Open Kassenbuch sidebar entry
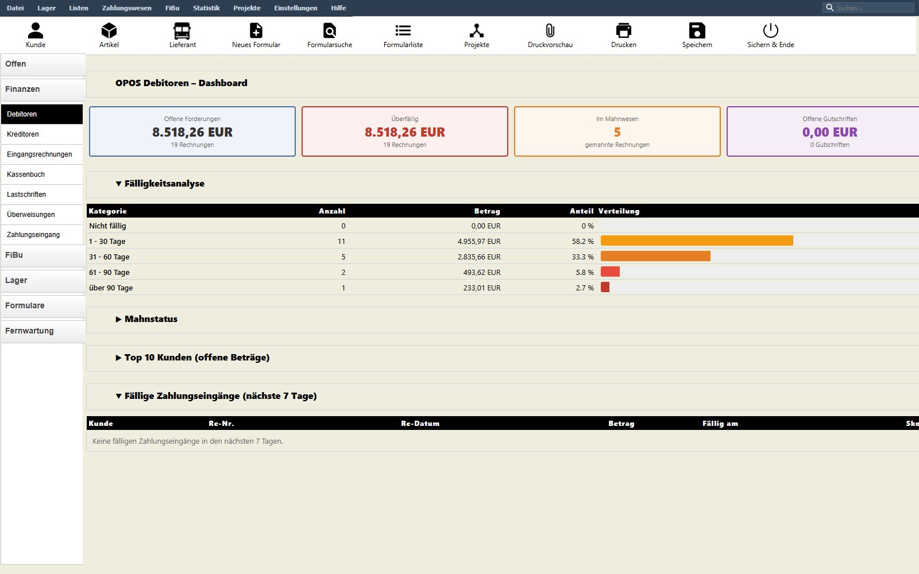Viewport: 919px width, 574px height. point(42,174)
